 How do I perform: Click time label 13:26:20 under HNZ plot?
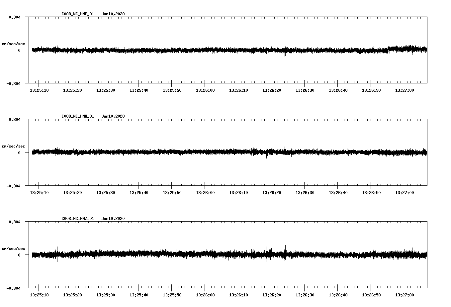point(272,295)
